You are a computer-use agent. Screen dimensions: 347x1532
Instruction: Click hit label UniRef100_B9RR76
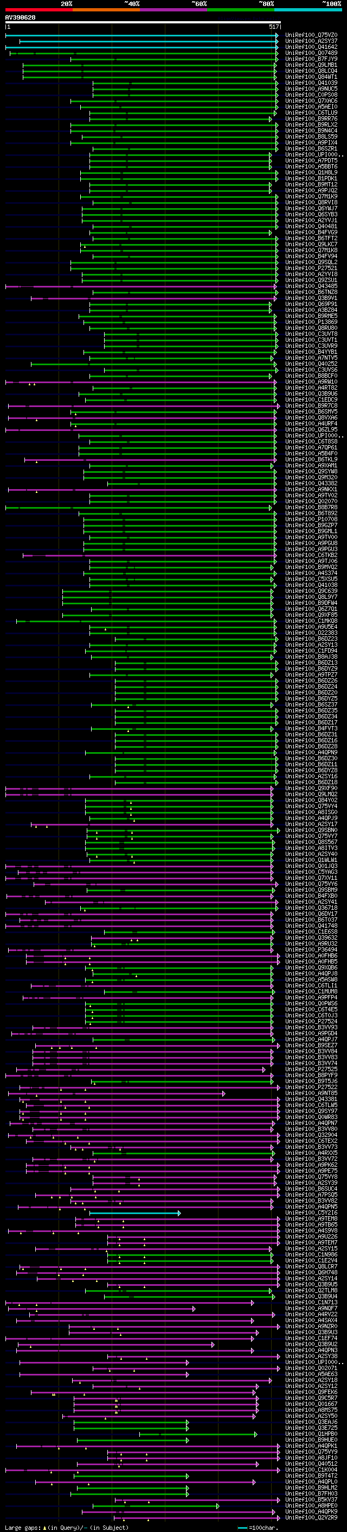[311, 118]
